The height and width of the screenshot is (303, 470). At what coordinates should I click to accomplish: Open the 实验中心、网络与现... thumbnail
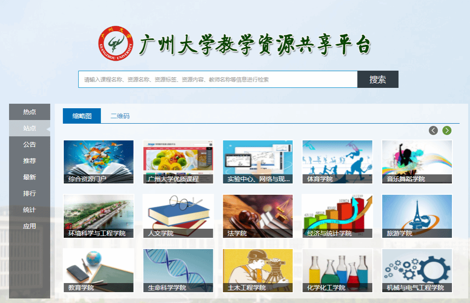[x=258, y=162]
